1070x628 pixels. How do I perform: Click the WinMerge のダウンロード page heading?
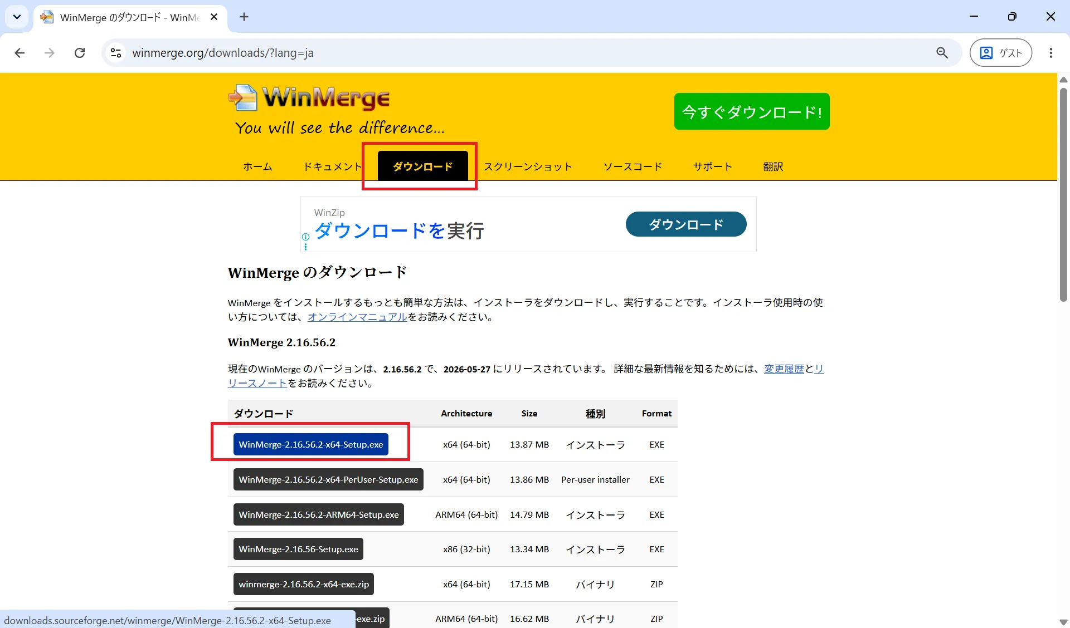click(x=317, y=273)
